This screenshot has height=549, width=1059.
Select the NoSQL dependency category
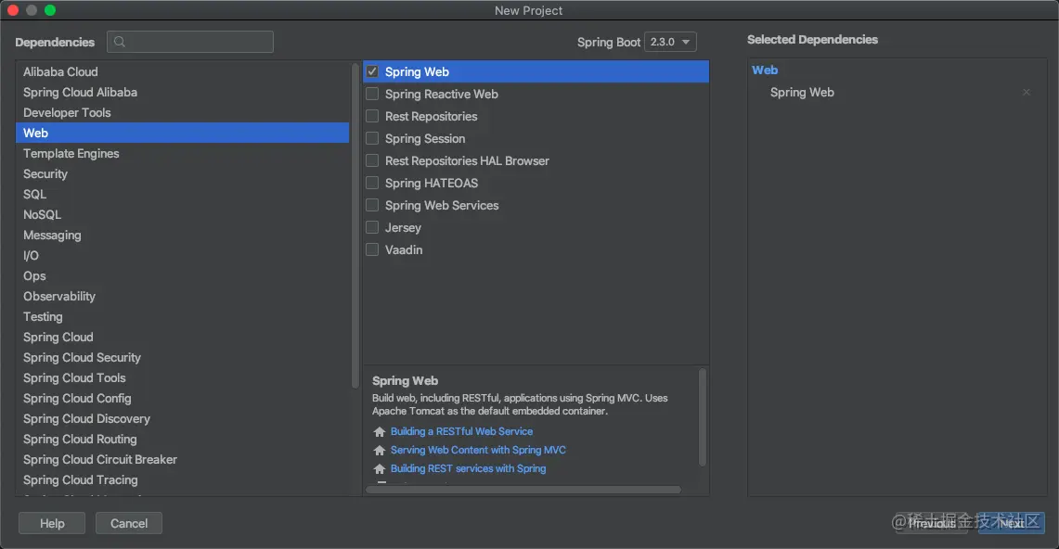pyautogui.click(x=42, y=214)
